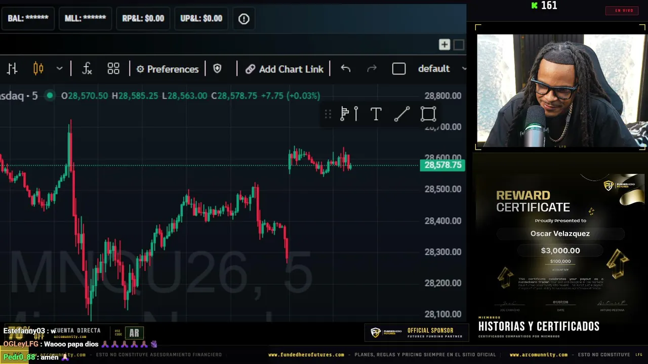
Task: Click the 28,500.00 price axis label
Action: (x=443, y=189)
